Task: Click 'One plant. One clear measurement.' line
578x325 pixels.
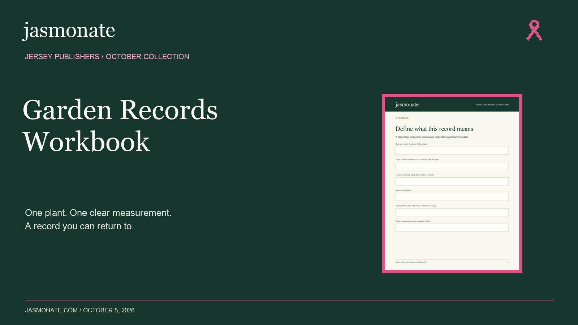Action: [x=98, y=213]
